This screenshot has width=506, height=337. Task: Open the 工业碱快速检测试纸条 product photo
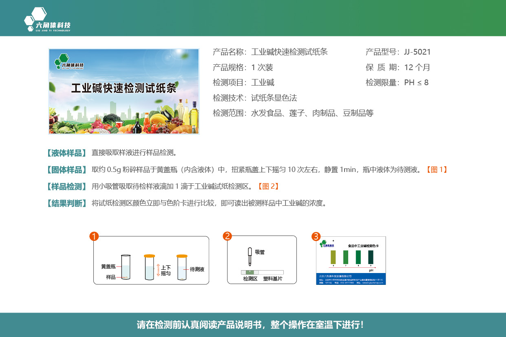tap(124, 91)
